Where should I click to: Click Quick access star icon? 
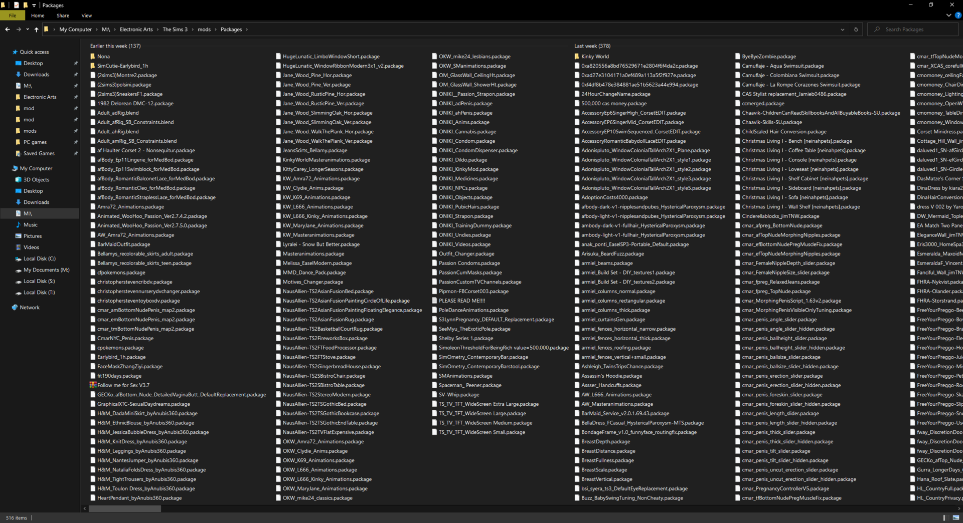[16, 52]
